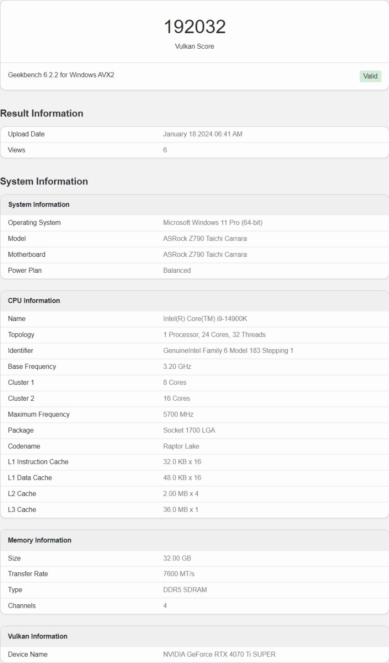389x663 pixels.
Task: Click the topology value with 24 Cores
Action: 214,335
